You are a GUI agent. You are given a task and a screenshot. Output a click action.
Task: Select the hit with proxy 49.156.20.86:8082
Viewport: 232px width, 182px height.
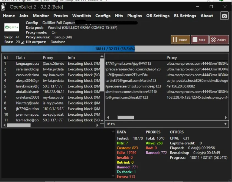[x=167, y=86]
